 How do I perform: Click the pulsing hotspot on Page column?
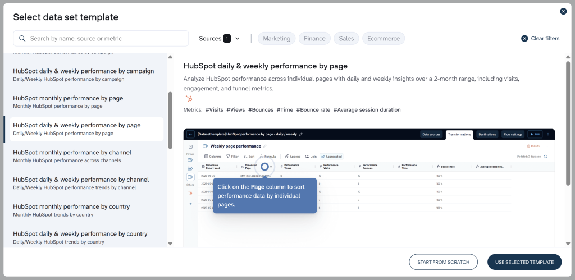point(264,167)
